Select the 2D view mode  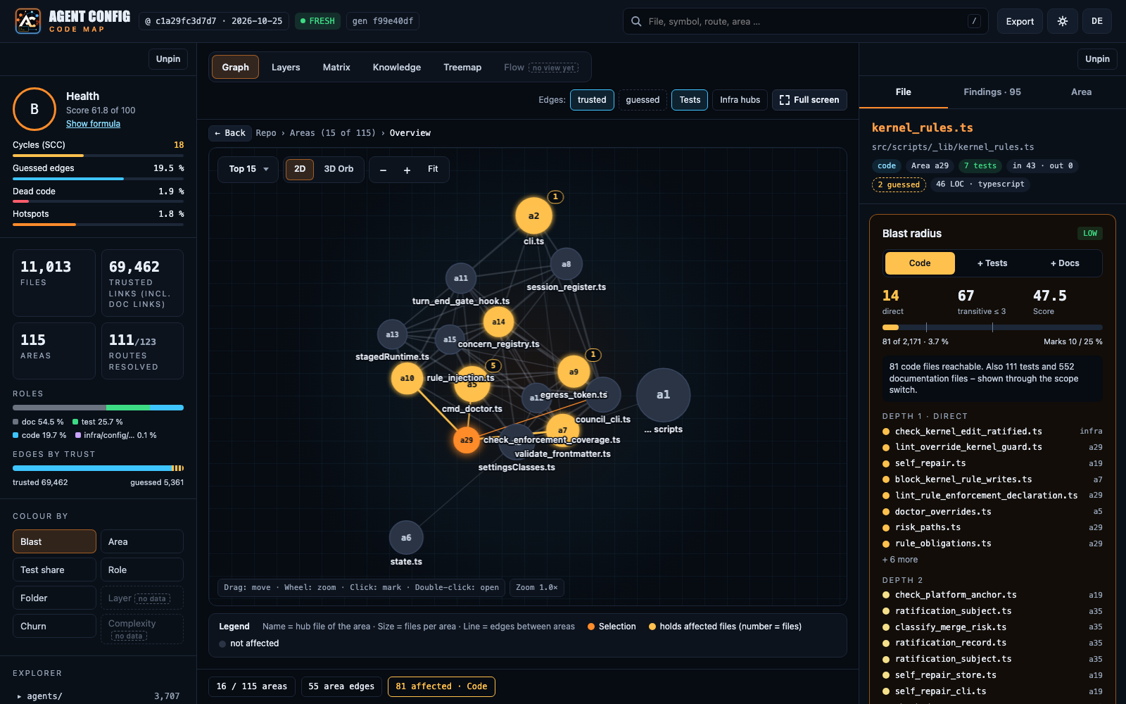(300, 169)
